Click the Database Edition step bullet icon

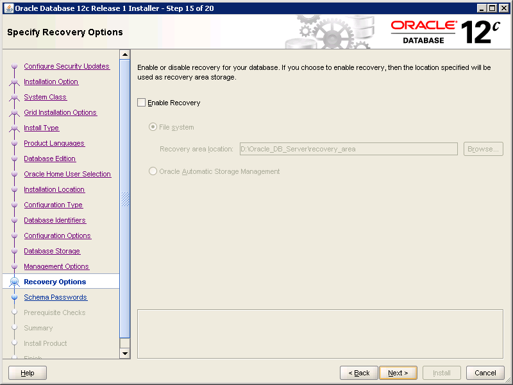click(x=14, y=158)
